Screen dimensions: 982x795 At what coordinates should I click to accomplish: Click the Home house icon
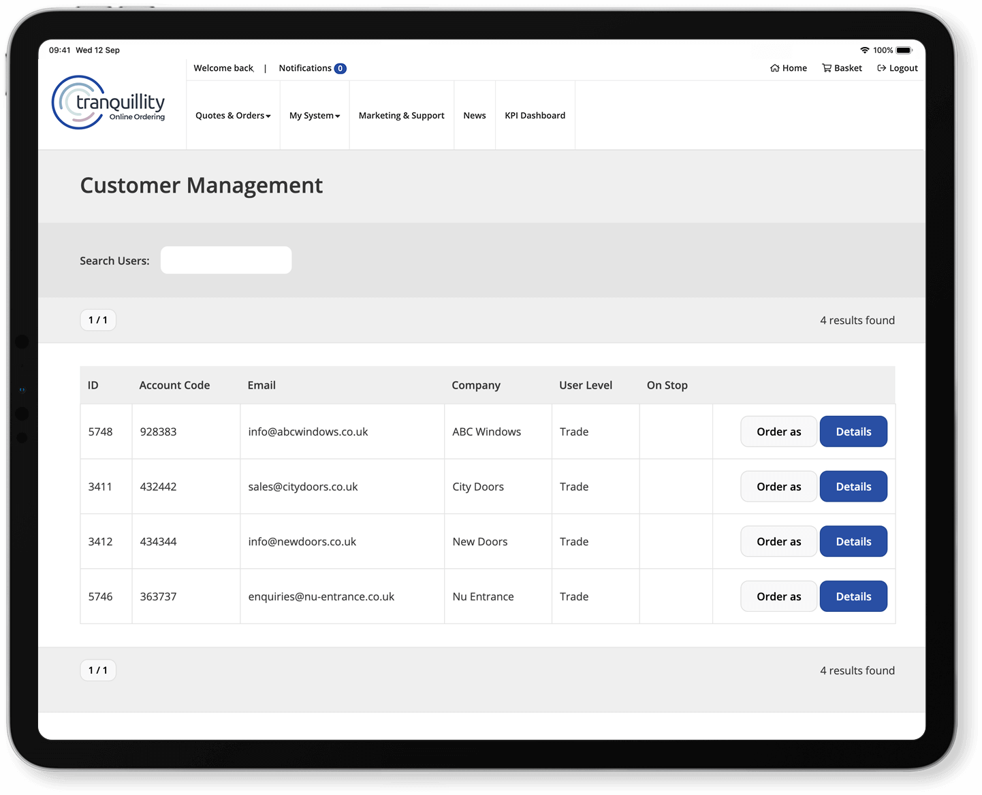pyautogui.click(x=774, y=68)
